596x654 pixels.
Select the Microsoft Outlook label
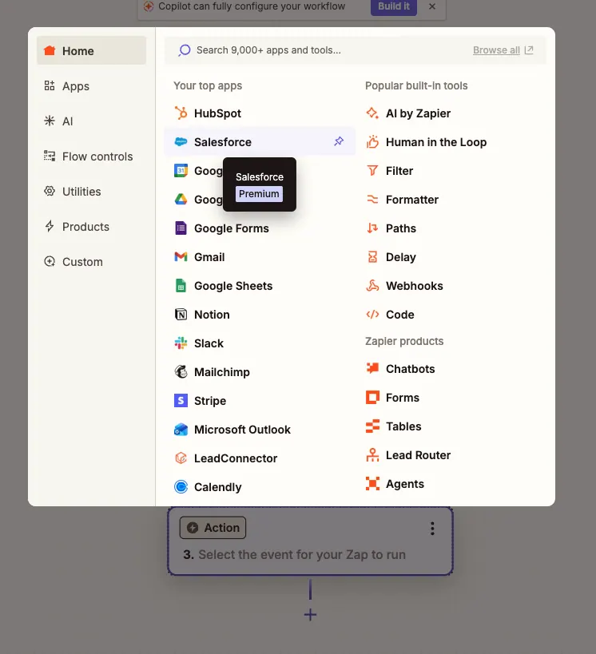[243, 429]
